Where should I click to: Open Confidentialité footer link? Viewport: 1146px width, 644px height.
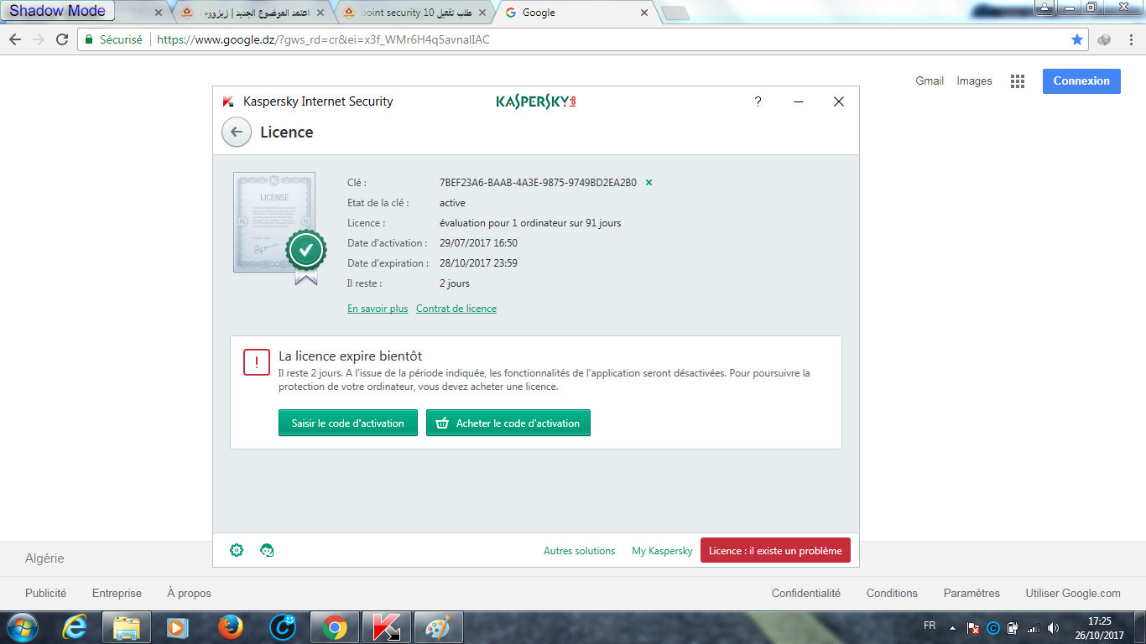point(806,593)
